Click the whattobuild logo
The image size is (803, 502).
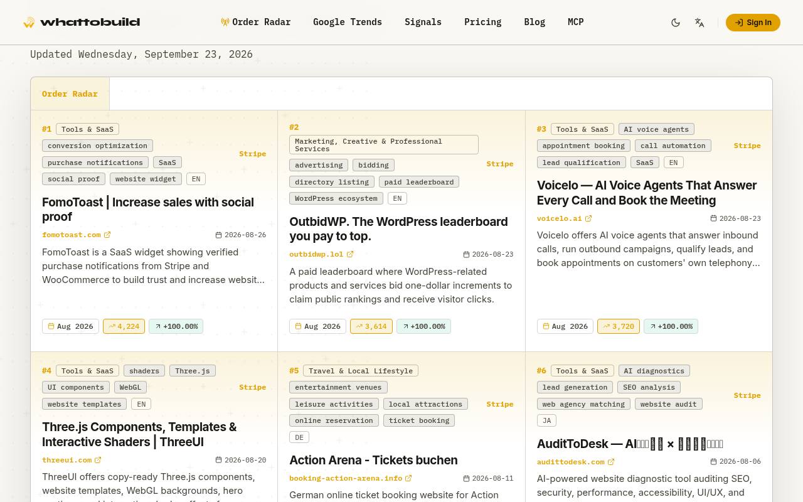(82, 23)
